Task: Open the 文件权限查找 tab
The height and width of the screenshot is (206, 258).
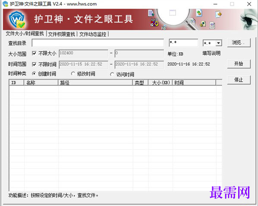Action: pyautogui.click(x=62, y=34)
